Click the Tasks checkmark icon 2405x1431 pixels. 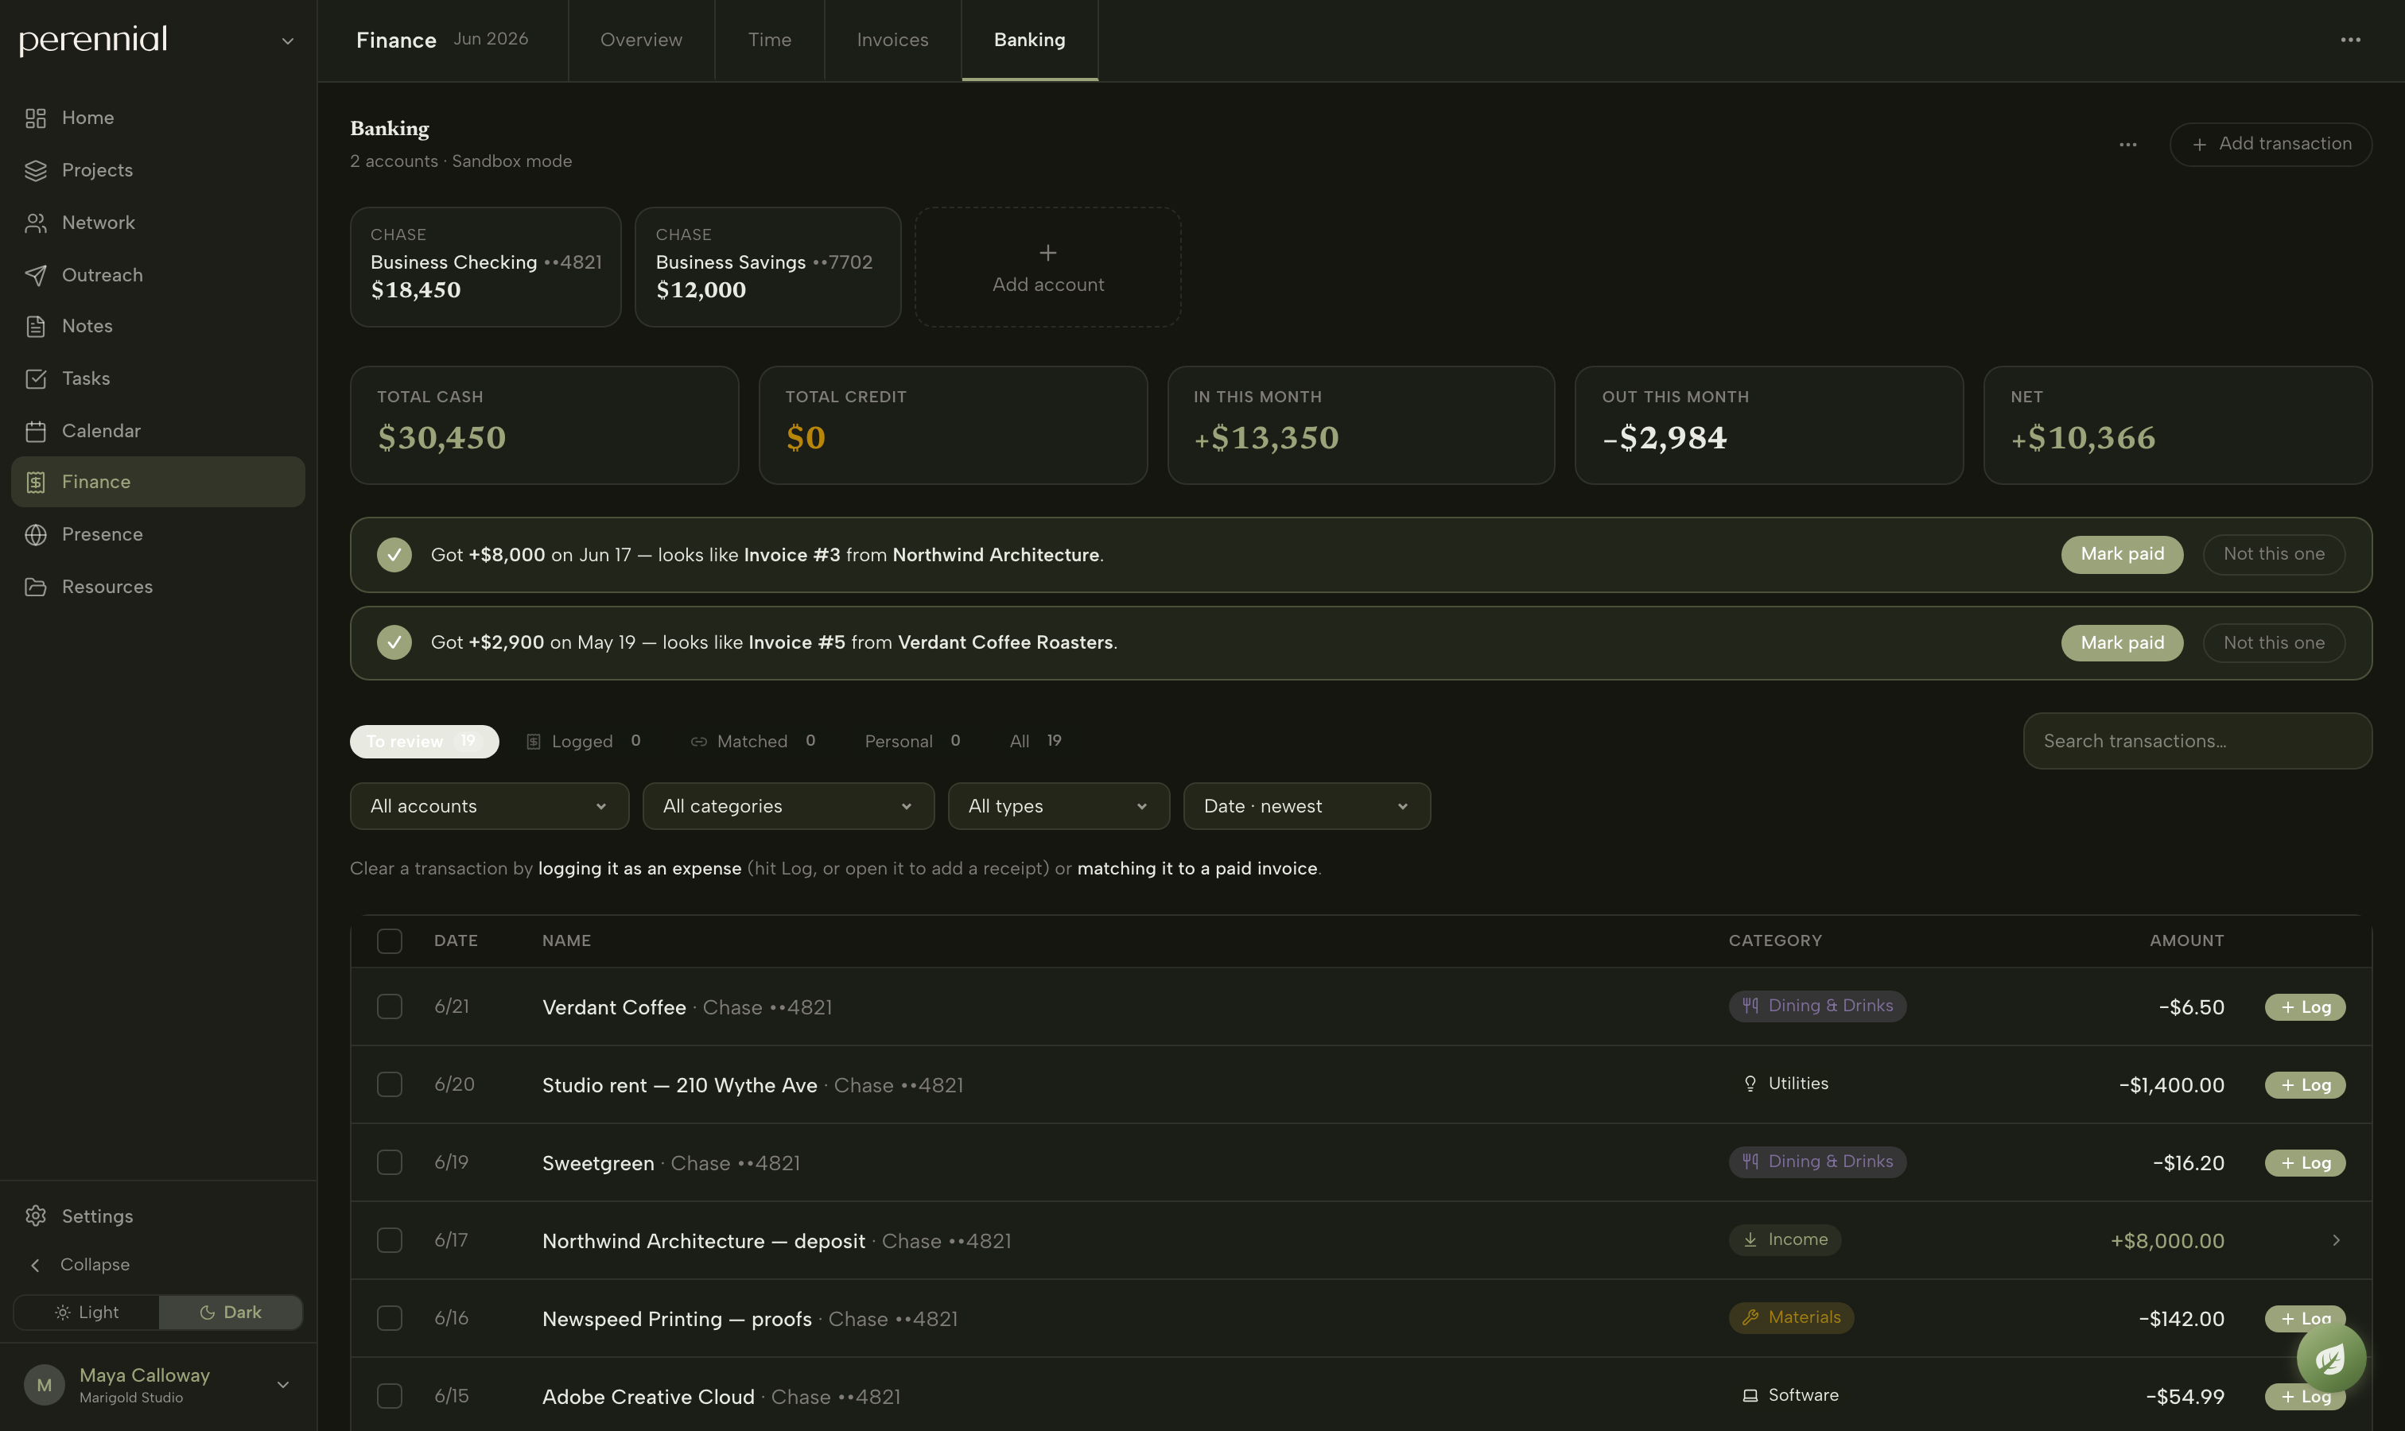(x=36, y=378)
